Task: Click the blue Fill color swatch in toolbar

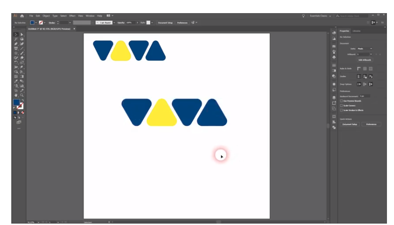Action: click(16, 102)
